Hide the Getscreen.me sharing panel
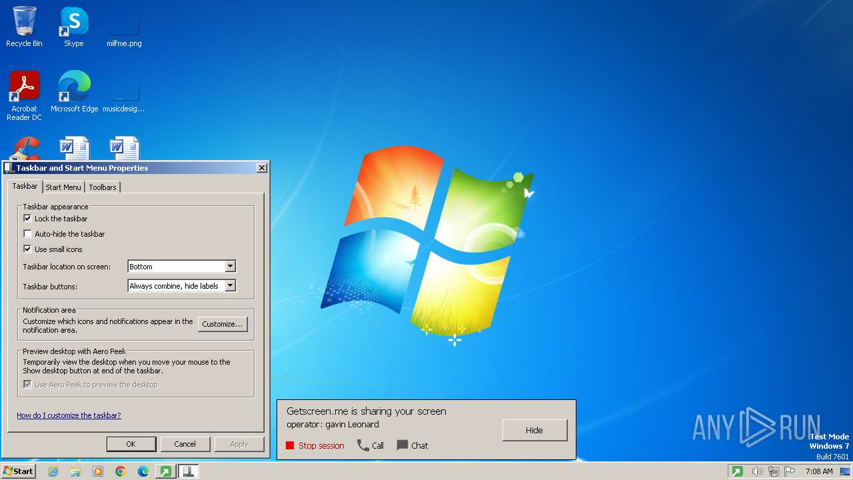 click(x=534, y=430)
